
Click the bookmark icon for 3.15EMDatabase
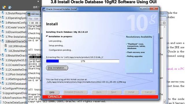click(3, 83)
